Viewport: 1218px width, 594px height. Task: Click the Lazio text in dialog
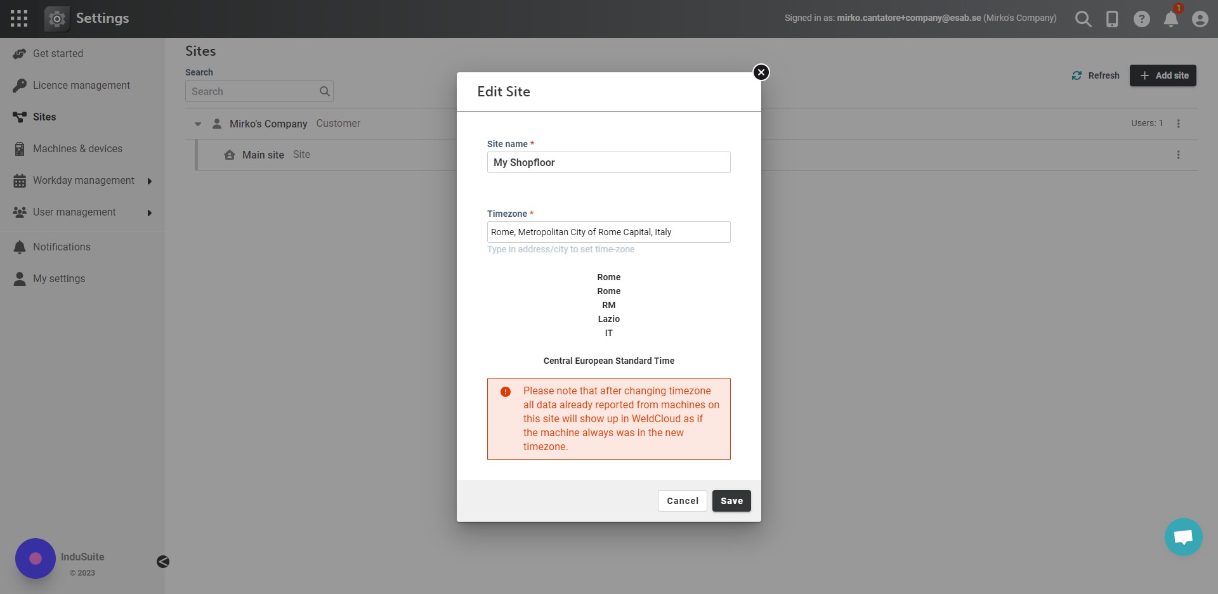click(609, 319)
